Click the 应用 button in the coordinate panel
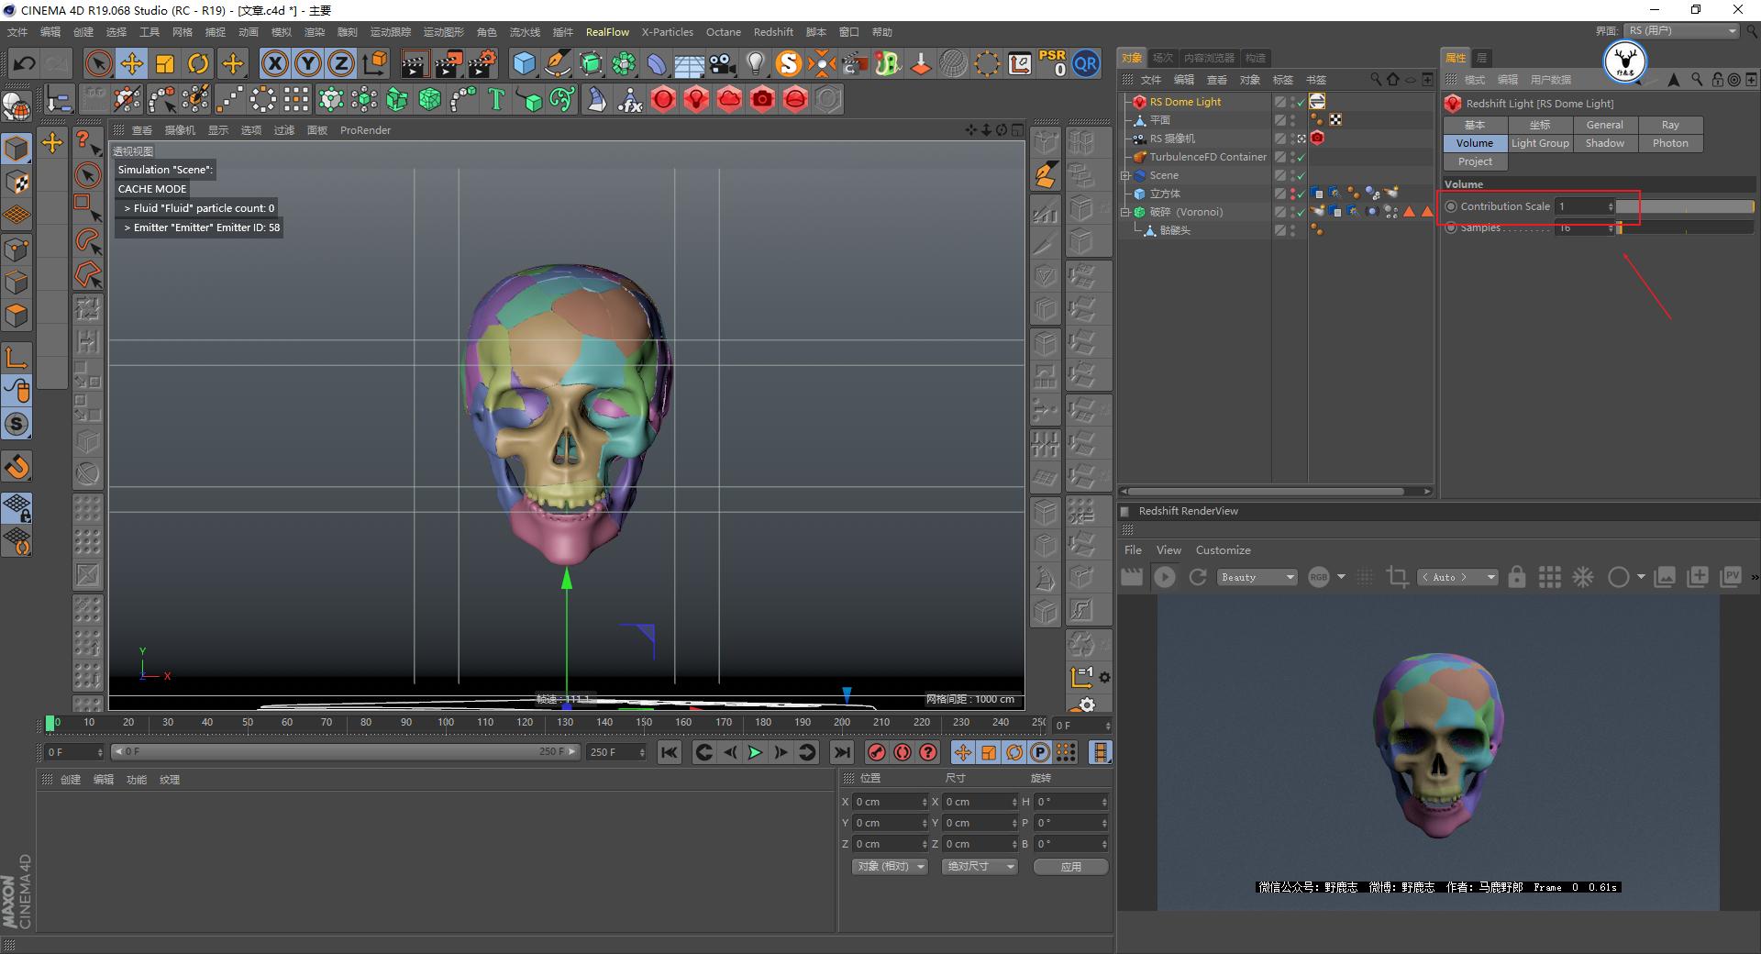The width and height of the screenshot is (1761, 954). coord(1069,866)
